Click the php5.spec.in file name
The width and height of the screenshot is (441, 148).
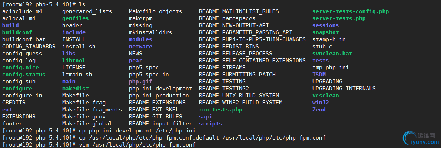pos(149,75)
